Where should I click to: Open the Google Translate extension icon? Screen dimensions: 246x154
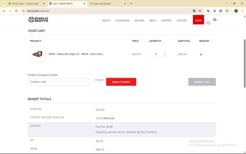pos(208,11)
